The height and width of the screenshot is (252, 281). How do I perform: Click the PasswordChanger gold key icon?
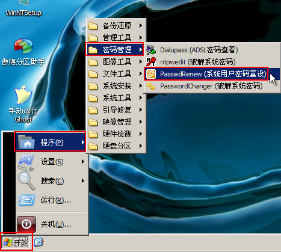(x=151, y=86)
